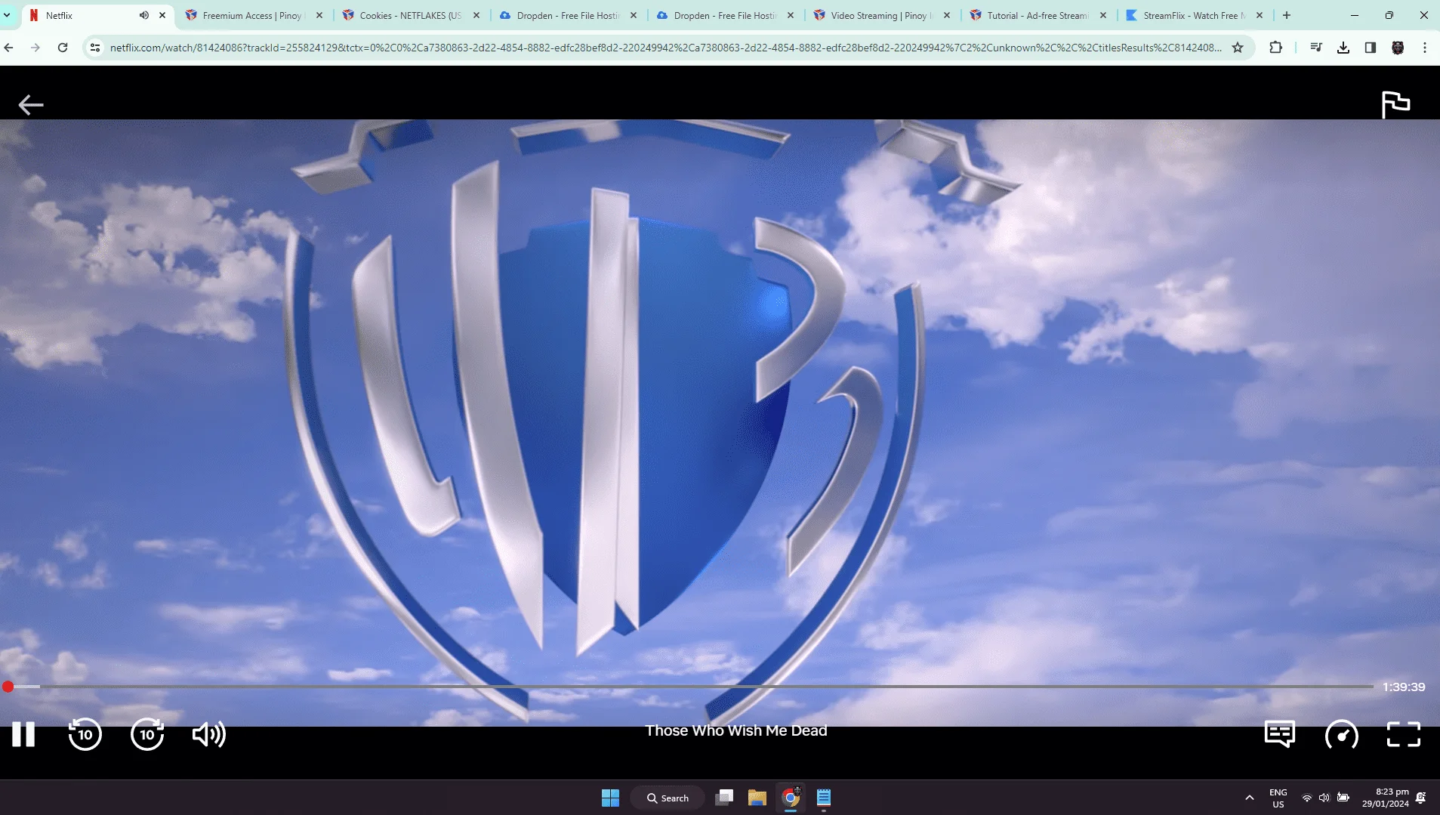
Task: Close the Freemium Access tab
Action: click(319, 15)
